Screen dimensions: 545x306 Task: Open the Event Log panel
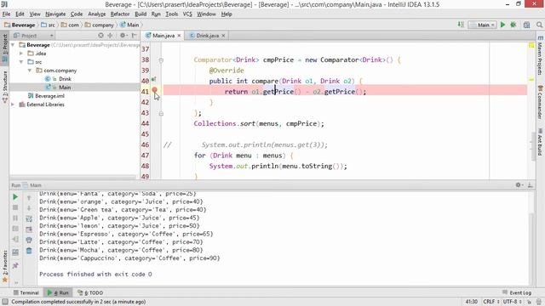pyautogui.click(x=517, y=292)
